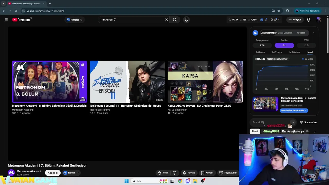This screenshot has width=329, height=185.
Task: Click the Remix button
Action: 69,173
